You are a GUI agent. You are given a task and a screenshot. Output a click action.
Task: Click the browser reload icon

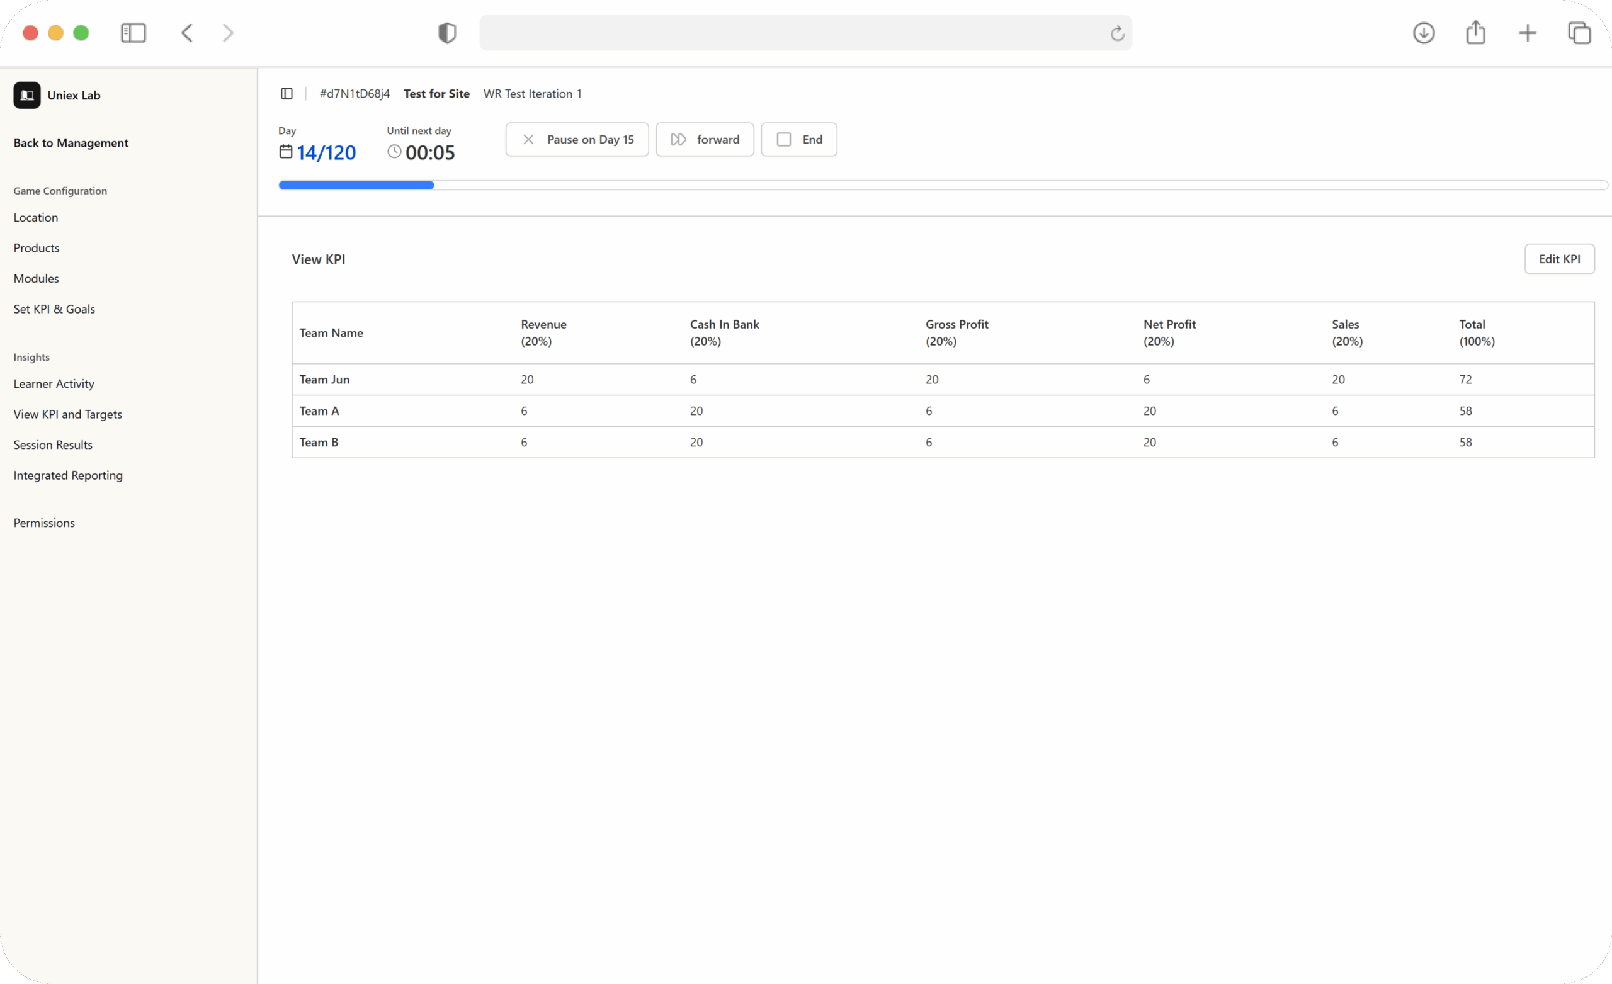tap(1117, 33)
